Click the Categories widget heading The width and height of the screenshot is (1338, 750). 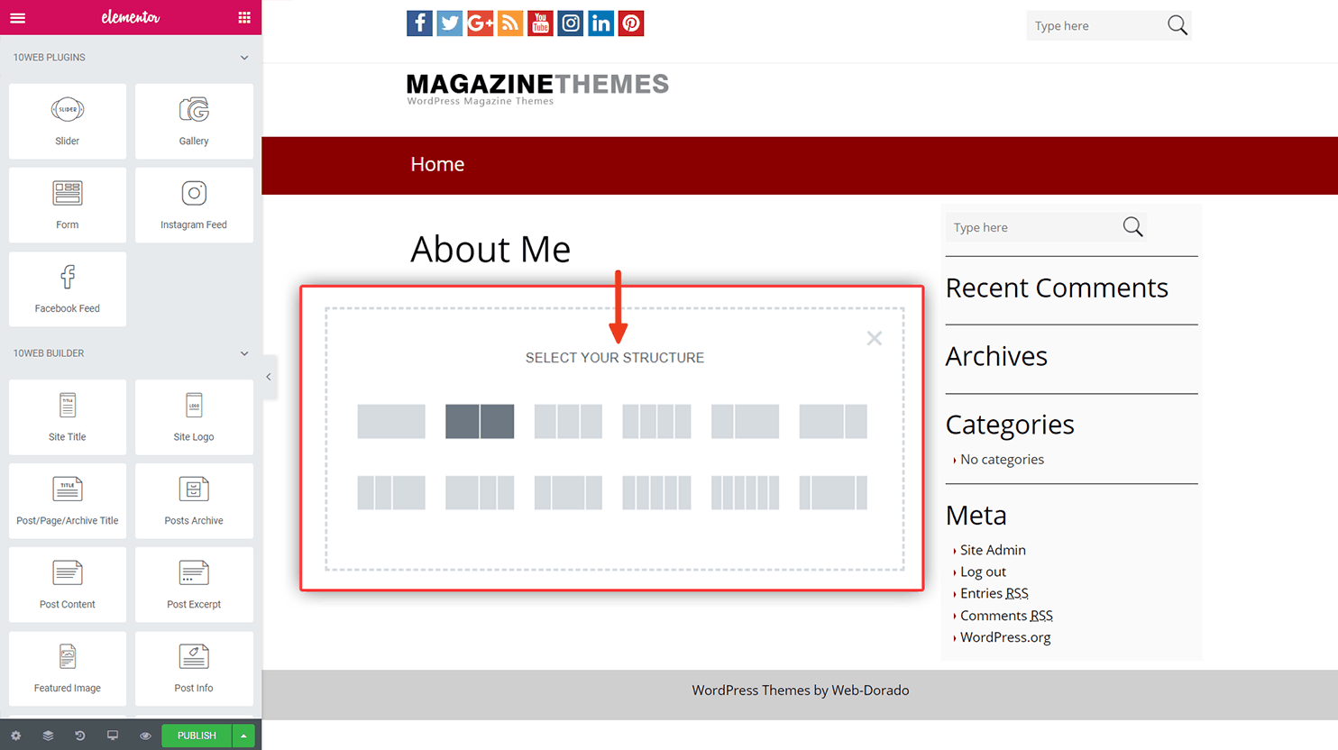pos(1010,425)
